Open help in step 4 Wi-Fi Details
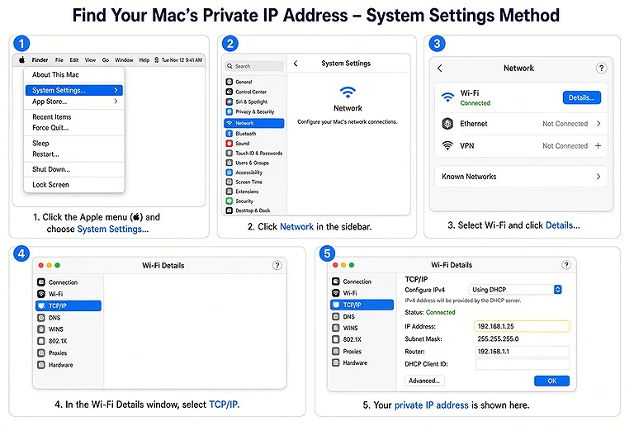This screenshot has width=634, height=426. 277,266
